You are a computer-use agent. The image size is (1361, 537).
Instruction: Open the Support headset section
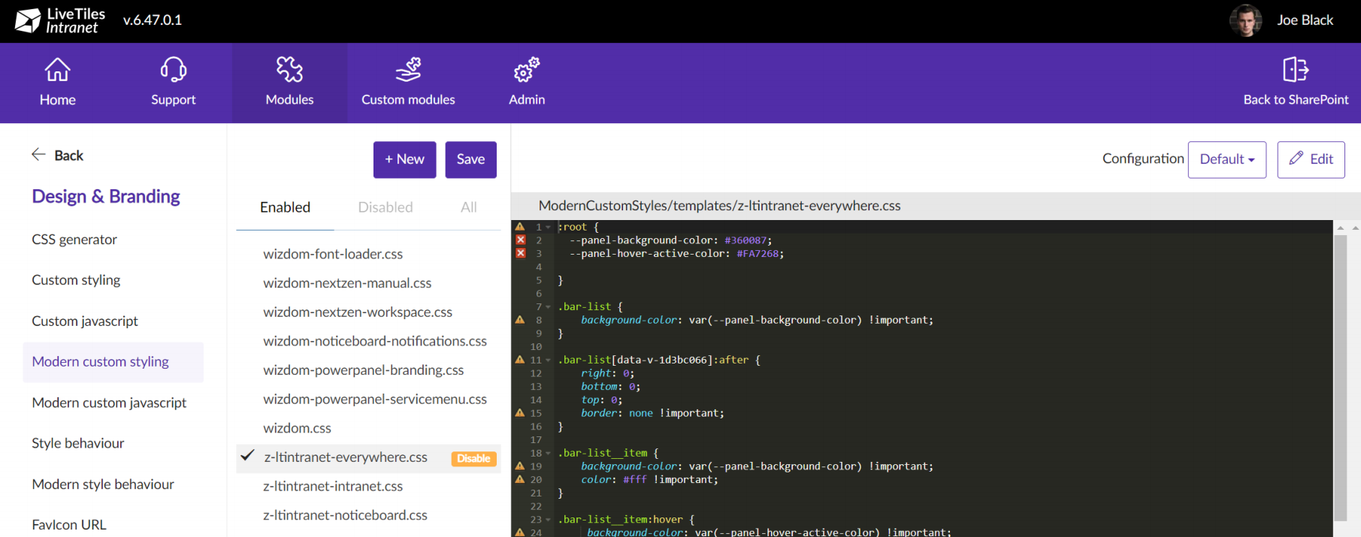(174, 83)
